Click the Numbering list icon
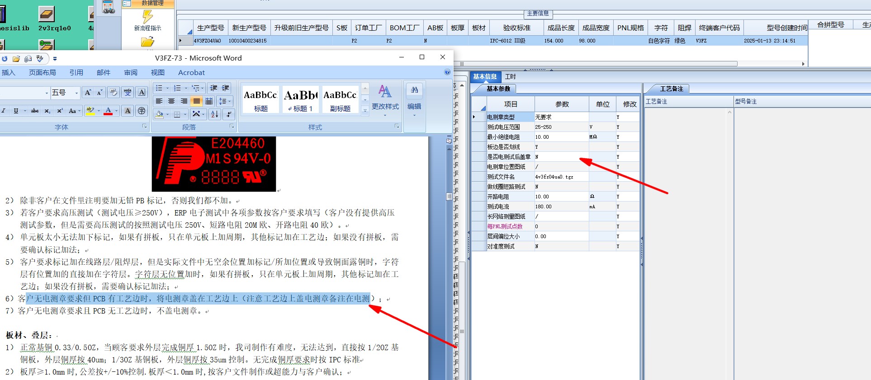Viewport: 871px width, 380px height. tap(177, 88)
